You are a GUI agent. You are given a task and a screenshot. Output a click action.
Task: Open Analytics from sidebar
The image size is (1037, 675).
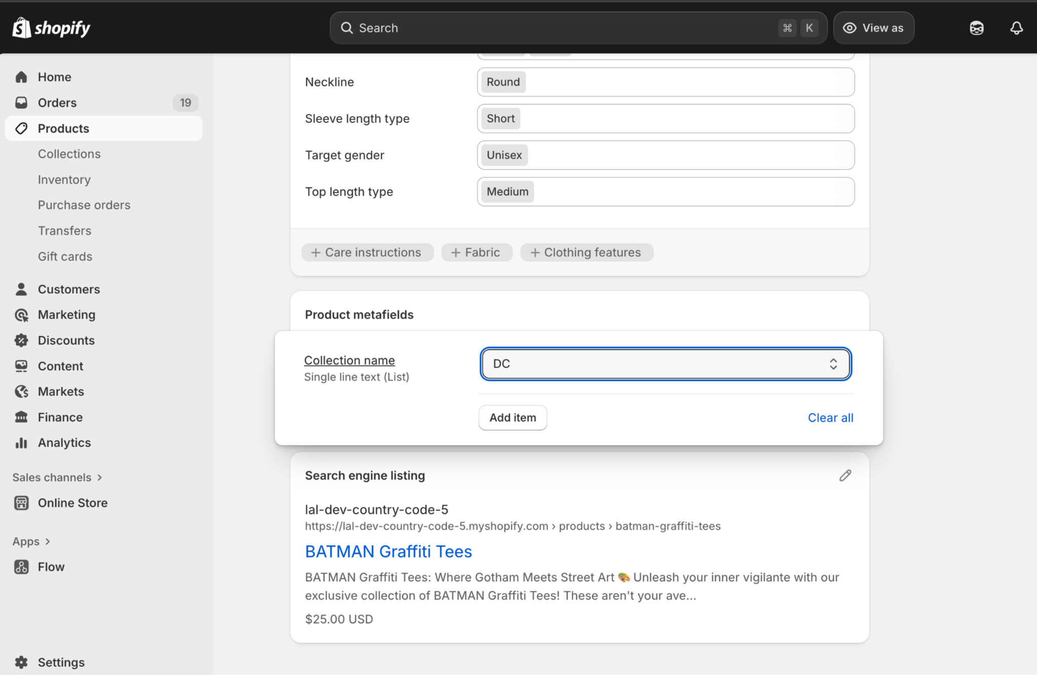pos(64,443)
